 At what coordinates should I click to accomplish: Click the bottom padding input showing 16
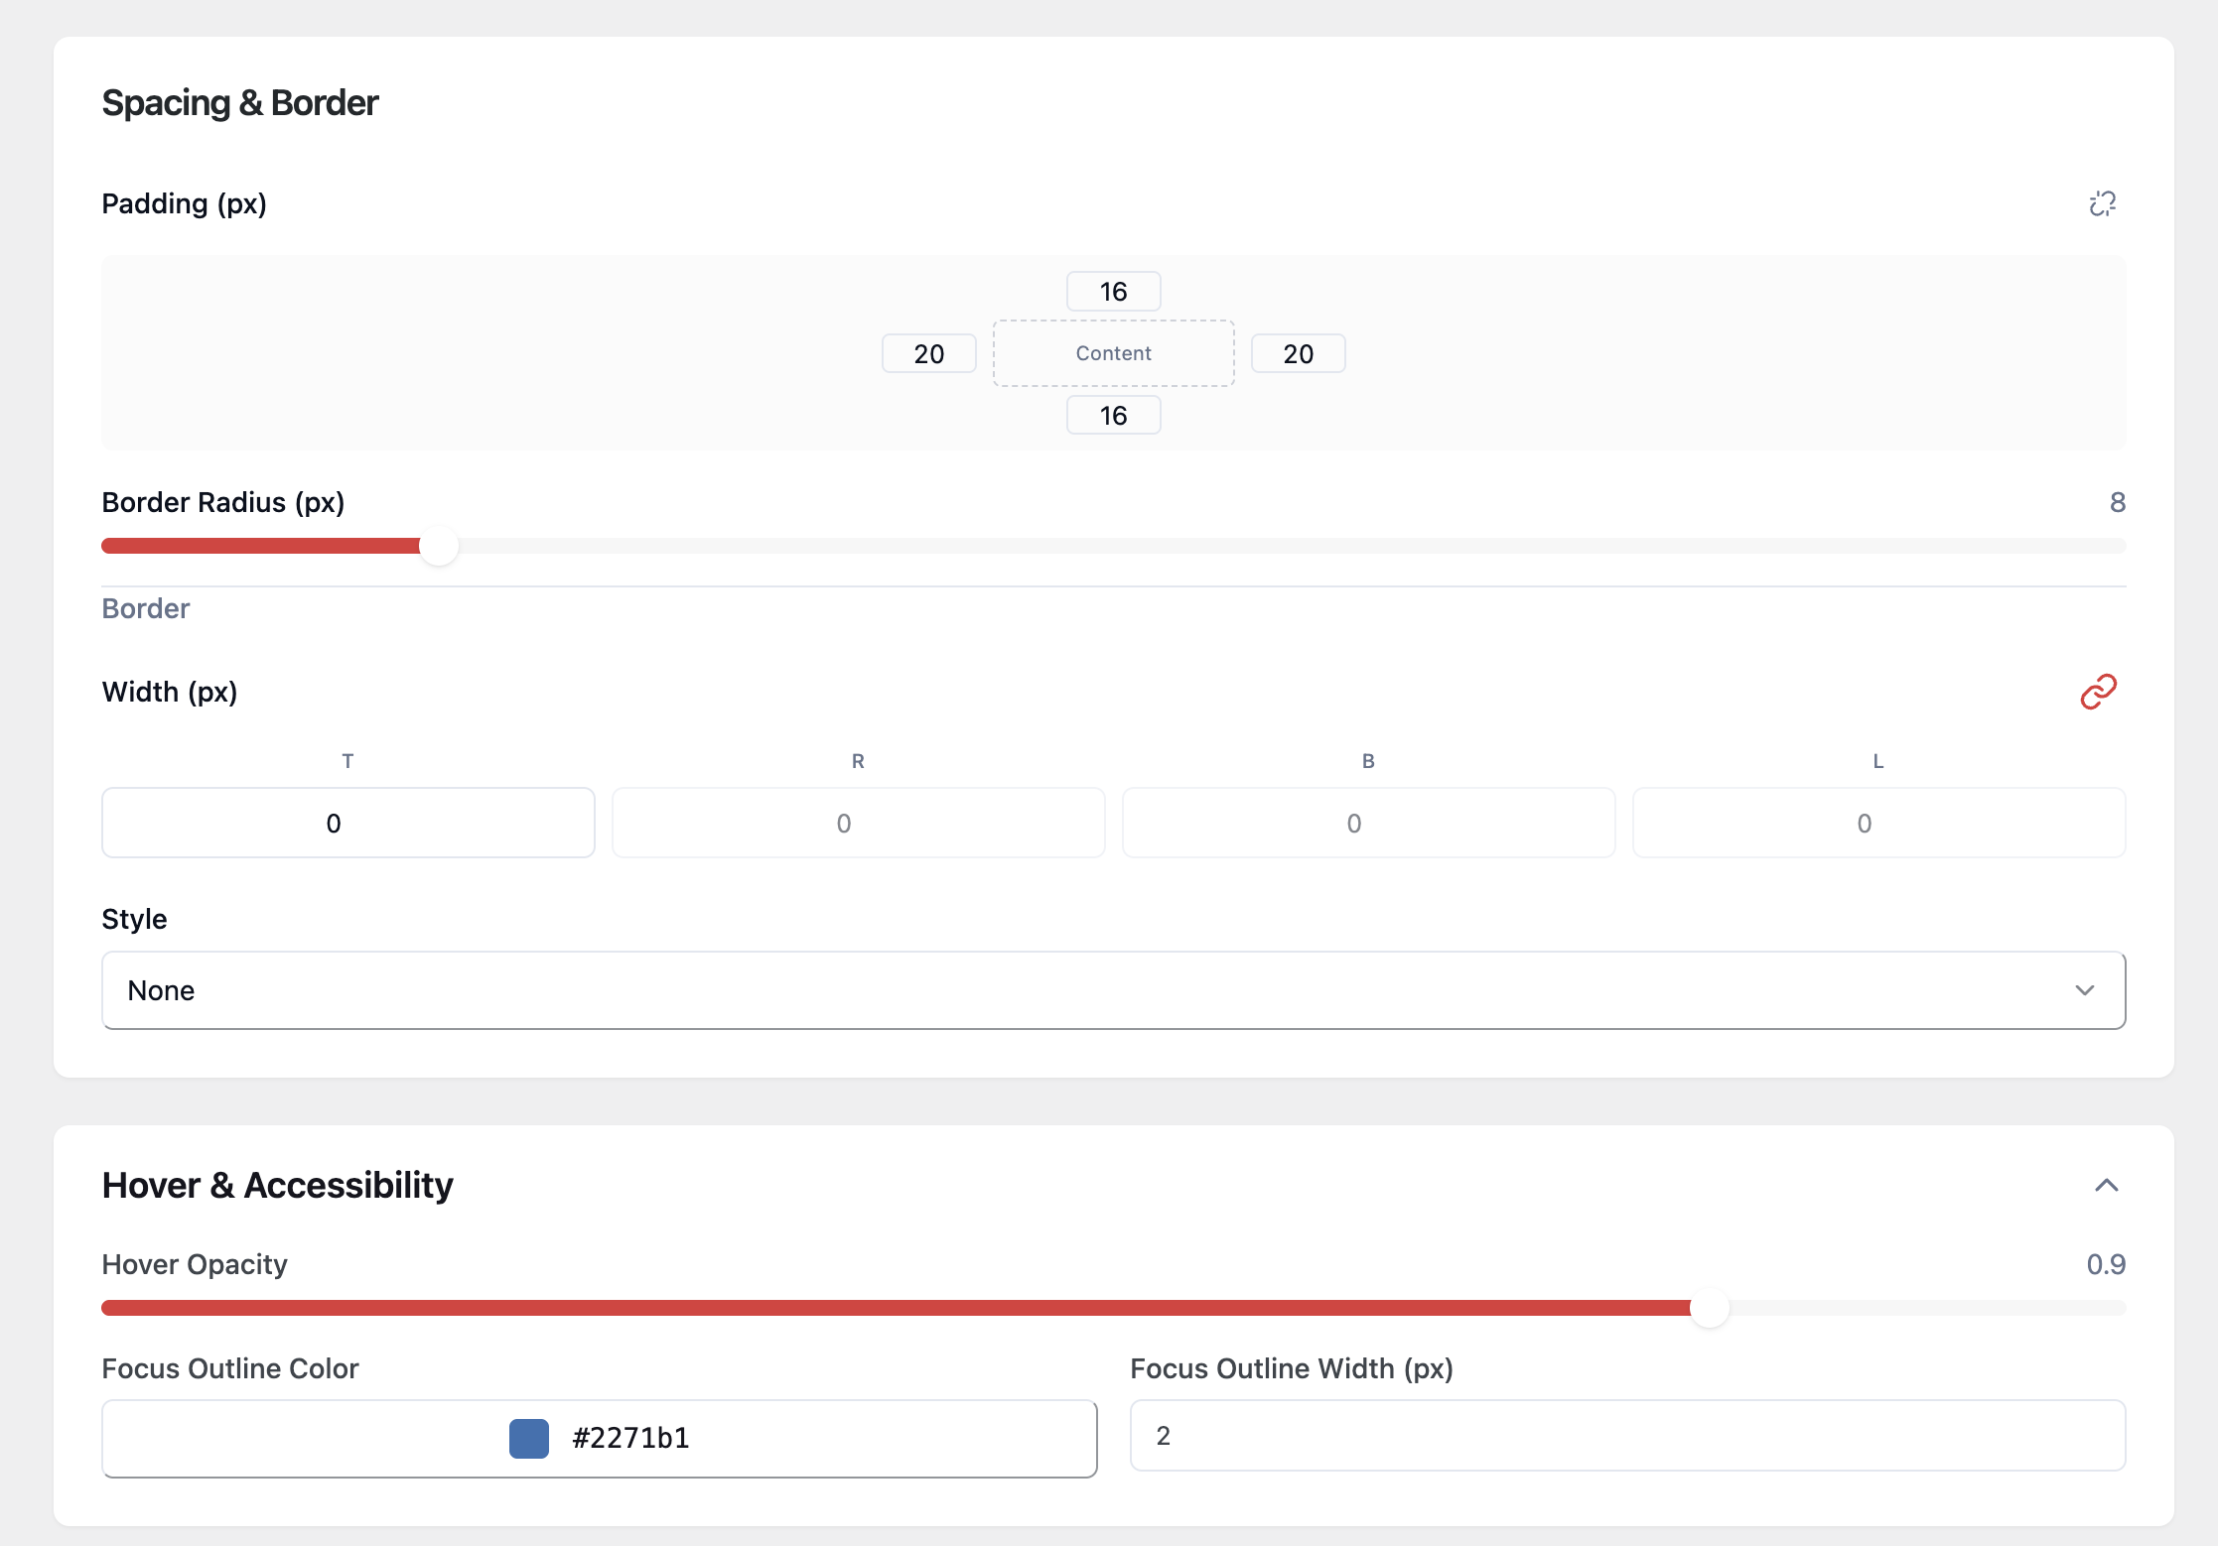[x=1113, y=416]
